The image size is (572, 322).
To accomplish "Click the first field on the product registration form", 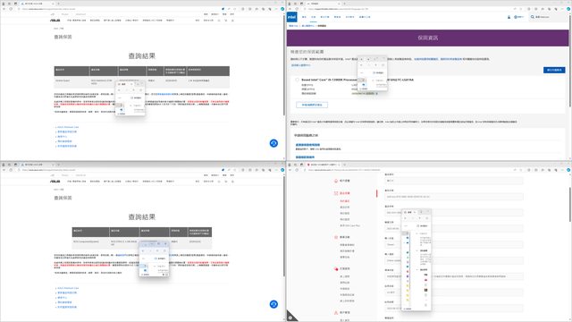I will (454, 181).
